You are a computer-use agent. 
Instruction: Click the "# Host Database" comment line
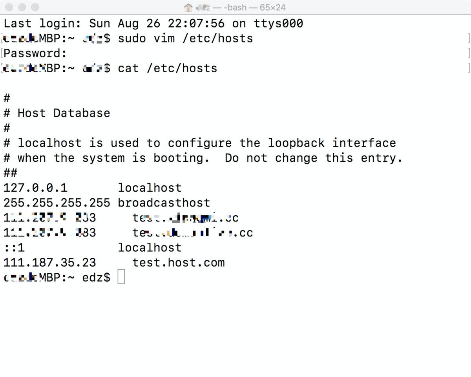(57, 113)
